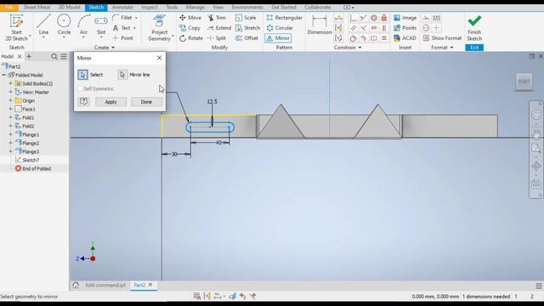Click Done in Mirror dialog

click(x=146, y=102)
